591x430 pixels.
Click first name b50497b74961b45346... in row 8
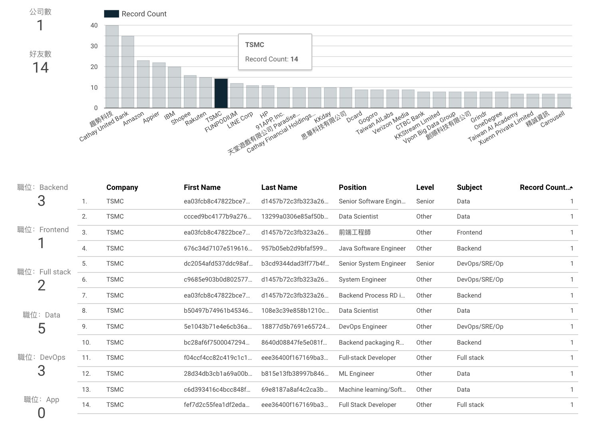pyautogui.click(x=218, y=311)
